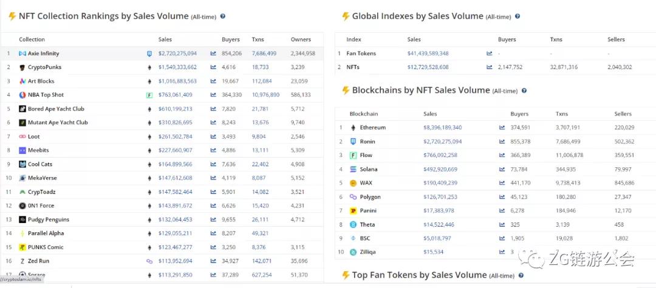Image resolution: width=656 pixels, height=288 pixels.
Task: Open the sales chart icon for CryptoPunks
Action: point(213,67)
